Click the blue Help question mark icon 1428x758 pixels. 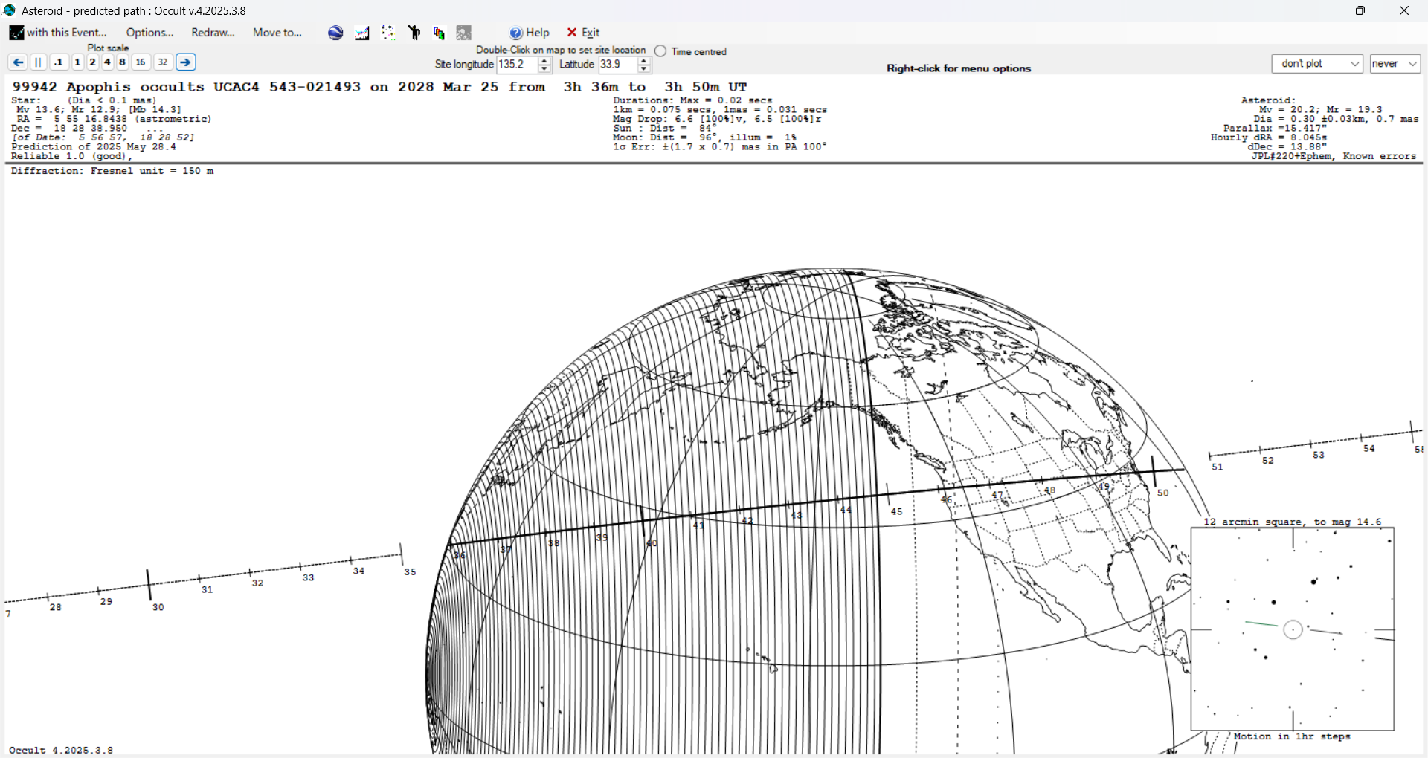tap(516, 33)
